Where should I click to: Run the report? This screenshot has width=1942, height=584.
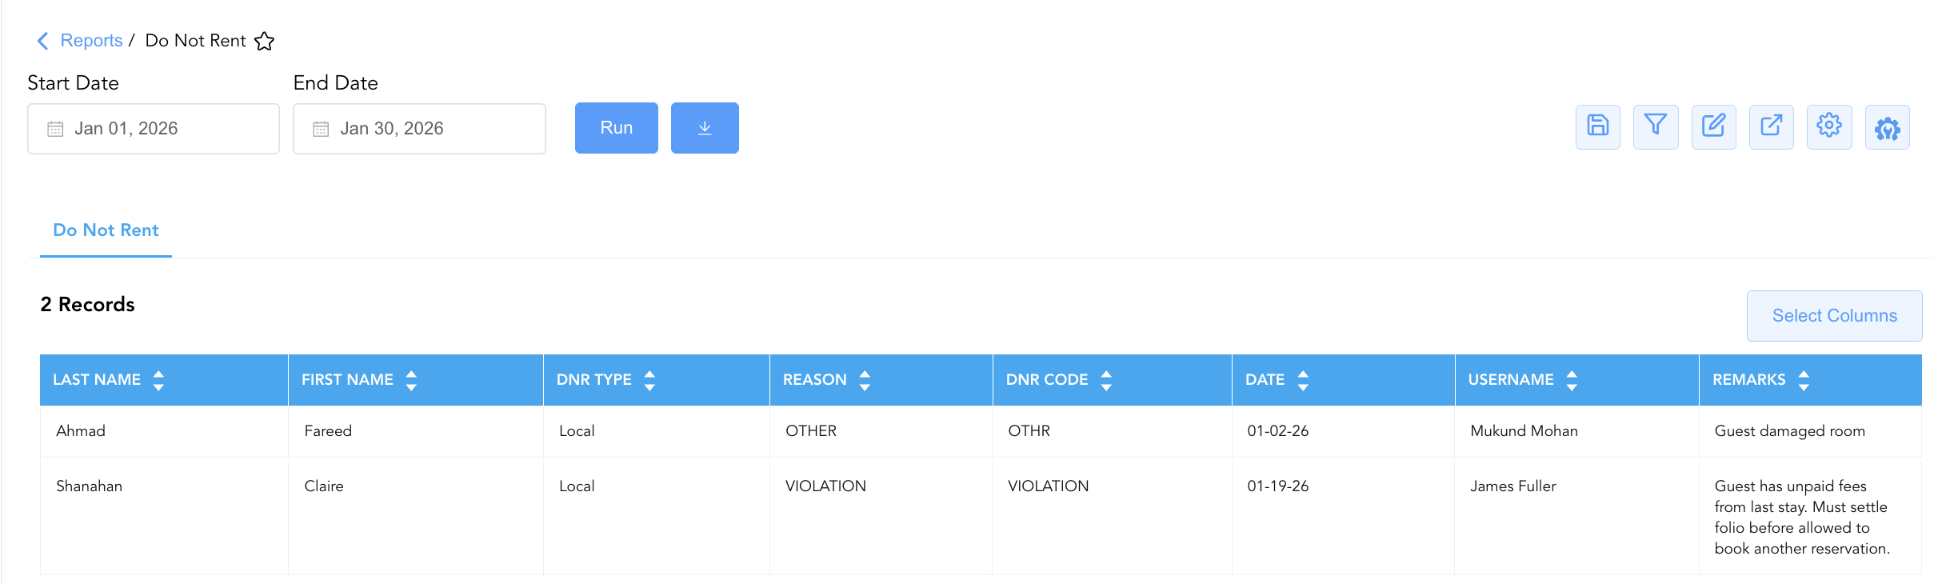(617, 128)
